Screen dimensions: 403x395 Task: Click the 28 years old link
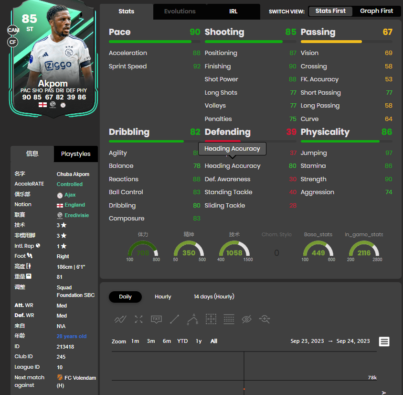72,336
